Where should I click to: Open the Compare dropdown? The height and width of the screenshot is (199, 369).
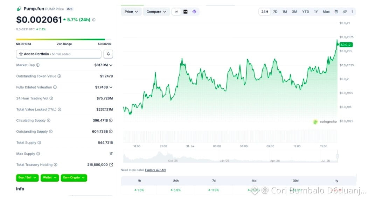tap(156, 12)
